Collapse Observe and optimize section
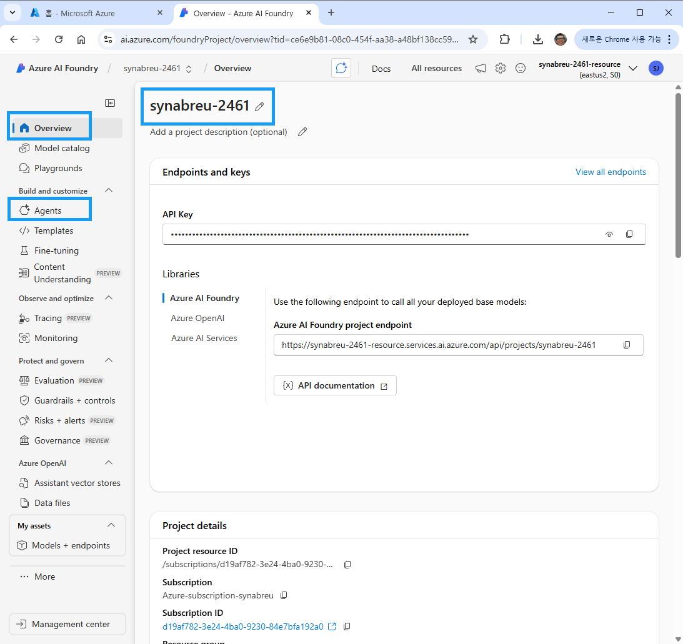683x644 pixels. (109, 298)
